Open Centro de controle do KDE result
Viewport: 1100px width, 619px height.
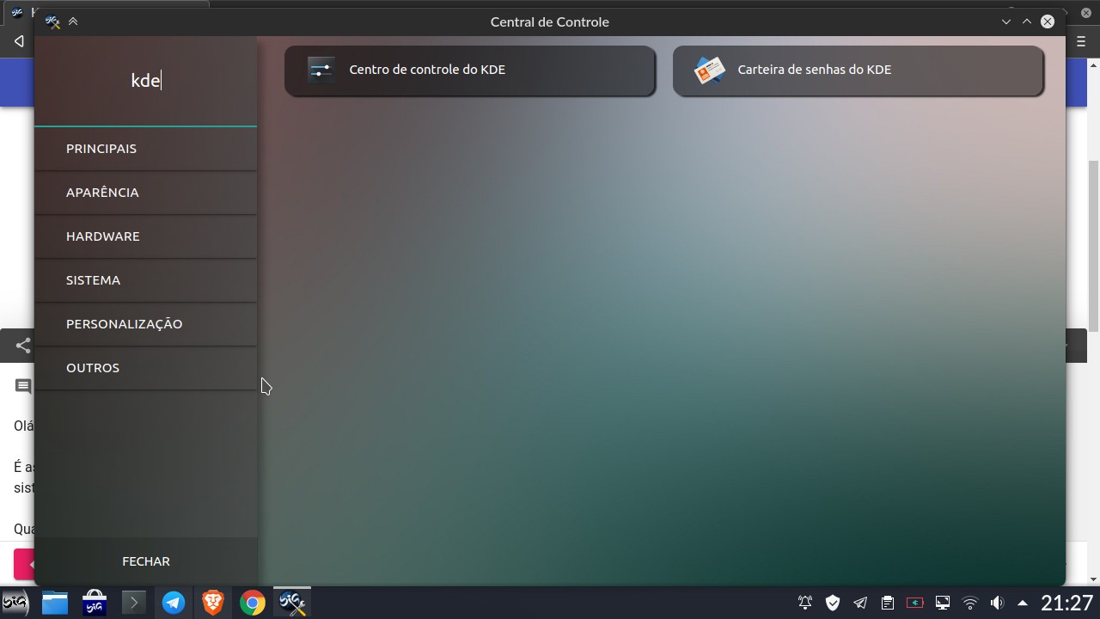(470, 70)
